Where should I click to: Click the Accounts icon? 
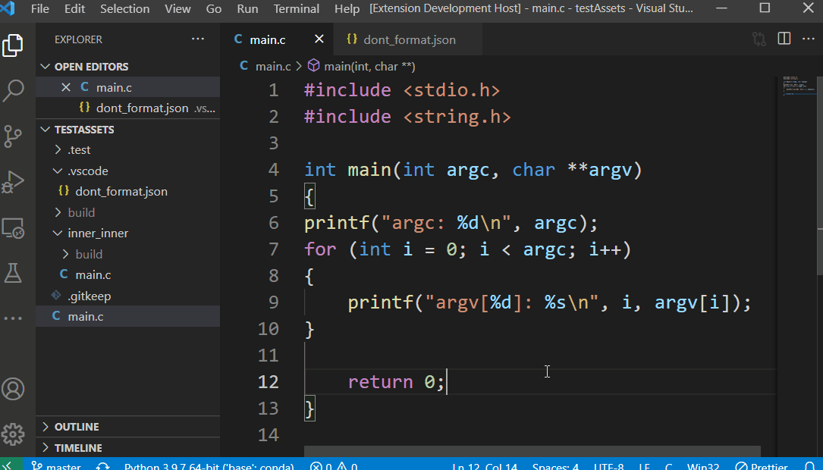[x=14, y=389]
